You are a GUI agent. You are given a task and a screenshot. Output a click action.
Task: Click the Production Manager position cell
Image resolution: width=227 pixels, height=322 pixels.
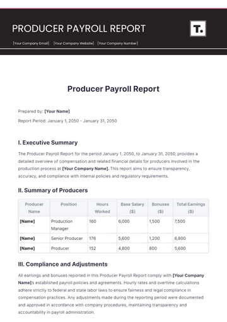click(x=69, y=225)
